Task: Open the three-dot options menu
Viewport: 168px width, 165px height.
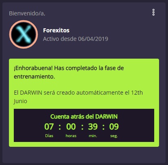Action: (x=153, y=13)
